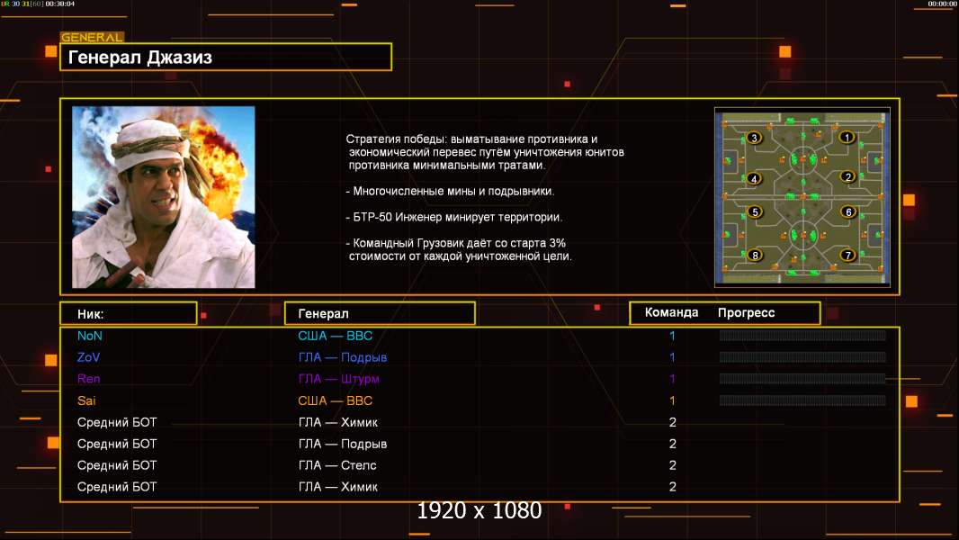Viewport: 959px width, 540px height.
Task: Click the 'ГЛА — Стелс' general entry
Action: 337,465
